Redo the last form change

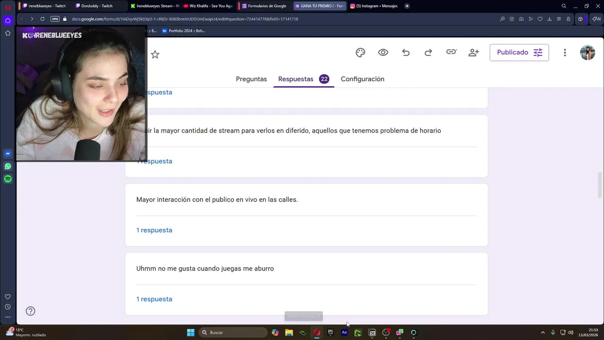428,52
